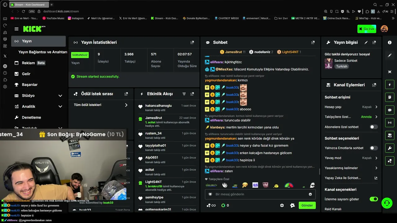Click the wrench sidebar widget icon

click(x=390, y=148)
